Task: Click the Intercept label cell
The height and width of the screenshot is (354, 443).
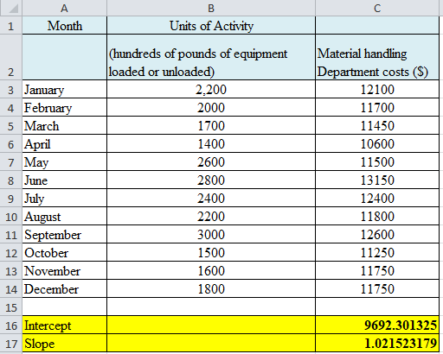Action: point(64,326)
